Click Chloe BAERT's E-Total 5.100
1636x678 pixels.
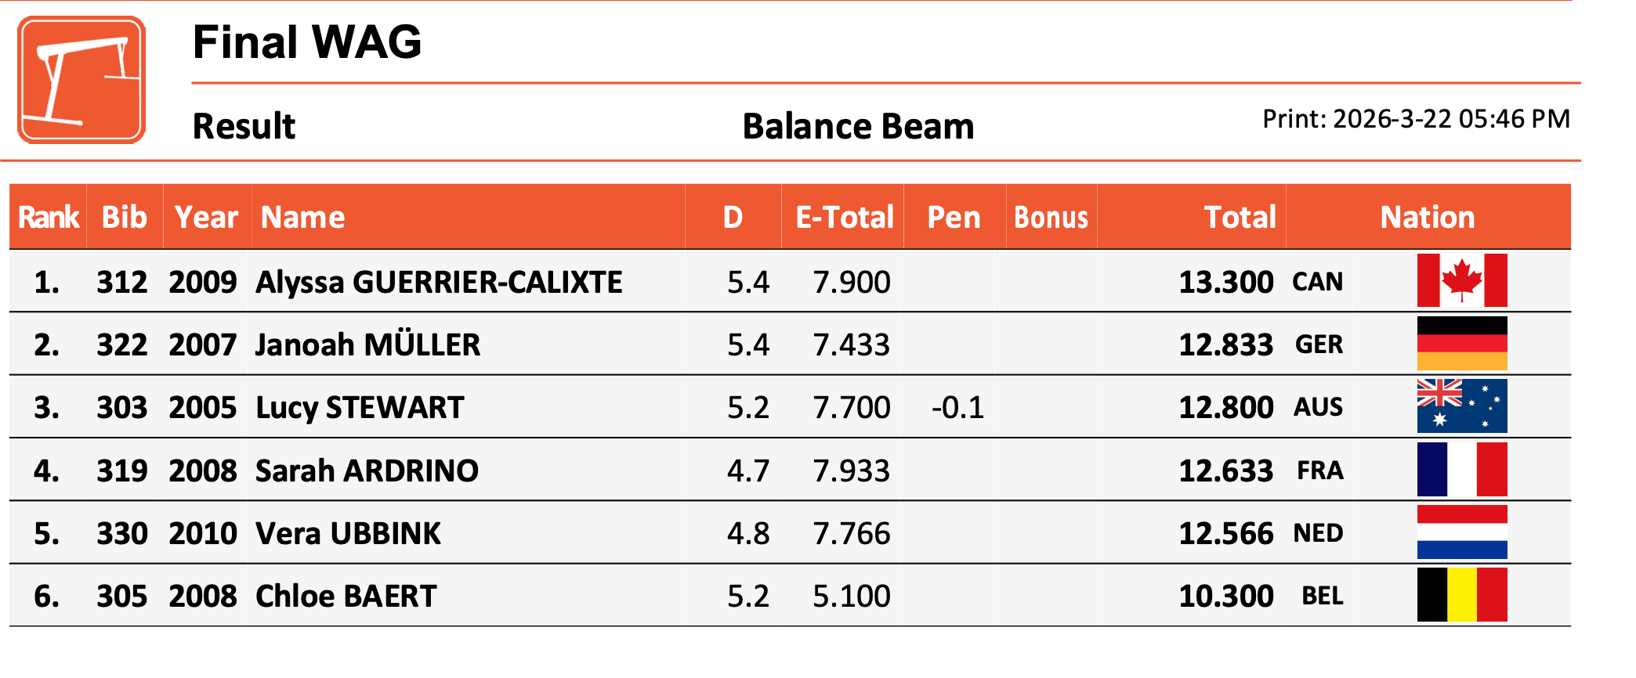851,597
